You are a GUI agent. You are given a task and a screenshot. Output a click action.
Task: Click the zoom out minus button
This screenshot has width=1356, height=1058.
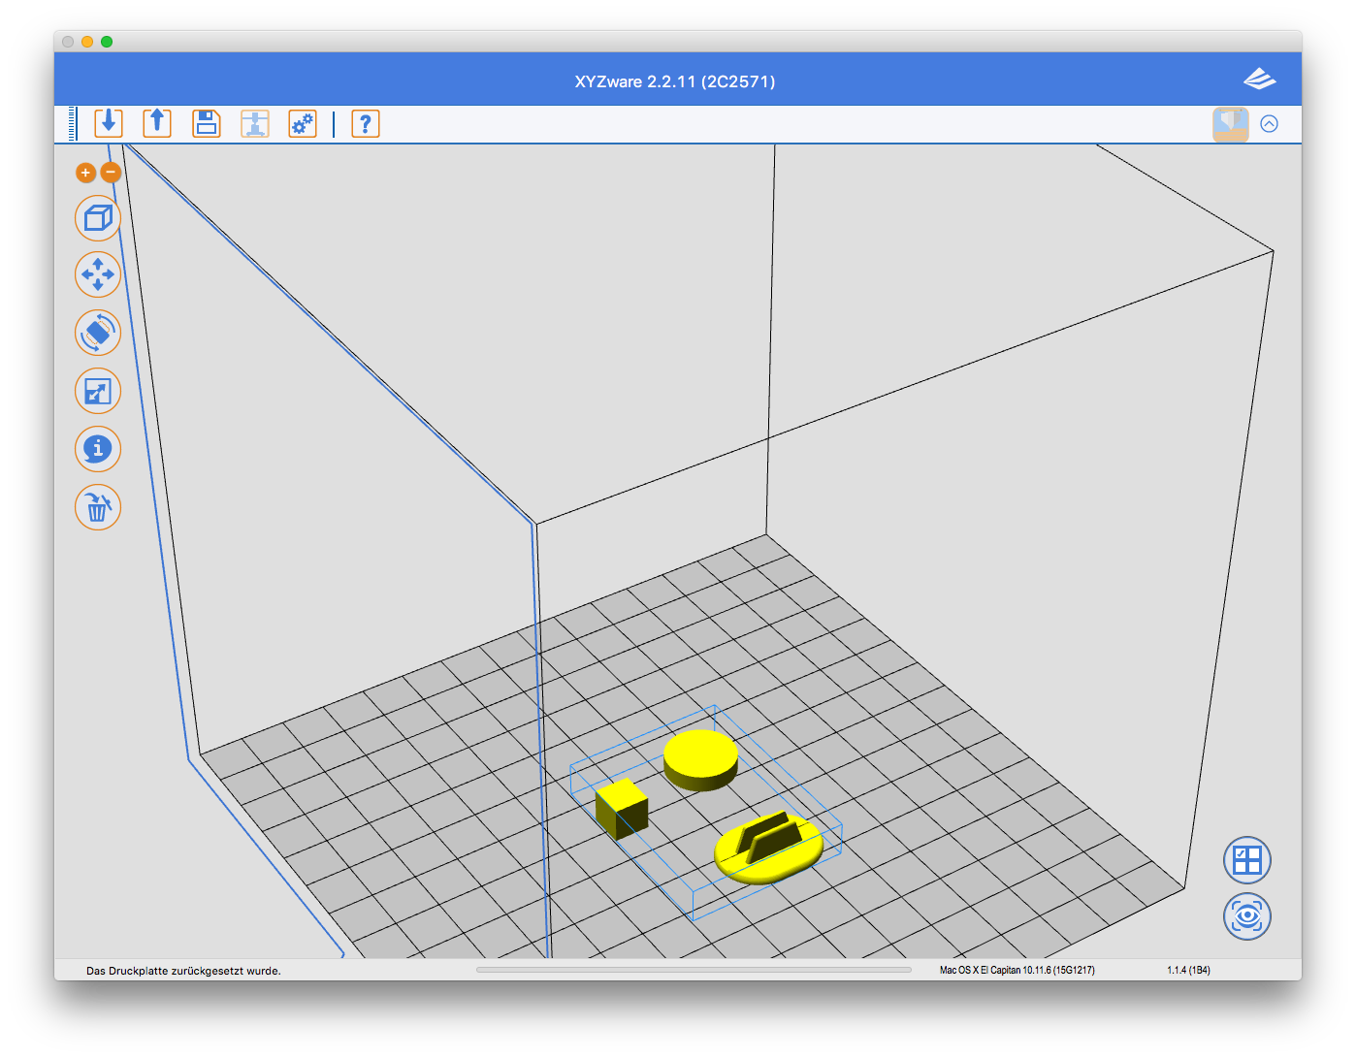pos(111,173)
